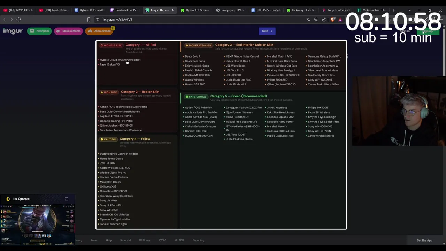Click the imgur logo
The image size is (446, 251).
coord(13,31)
